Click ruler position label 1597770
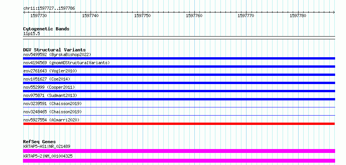The height and width of the screenshot is (165, 346). [x=246, y=16]
